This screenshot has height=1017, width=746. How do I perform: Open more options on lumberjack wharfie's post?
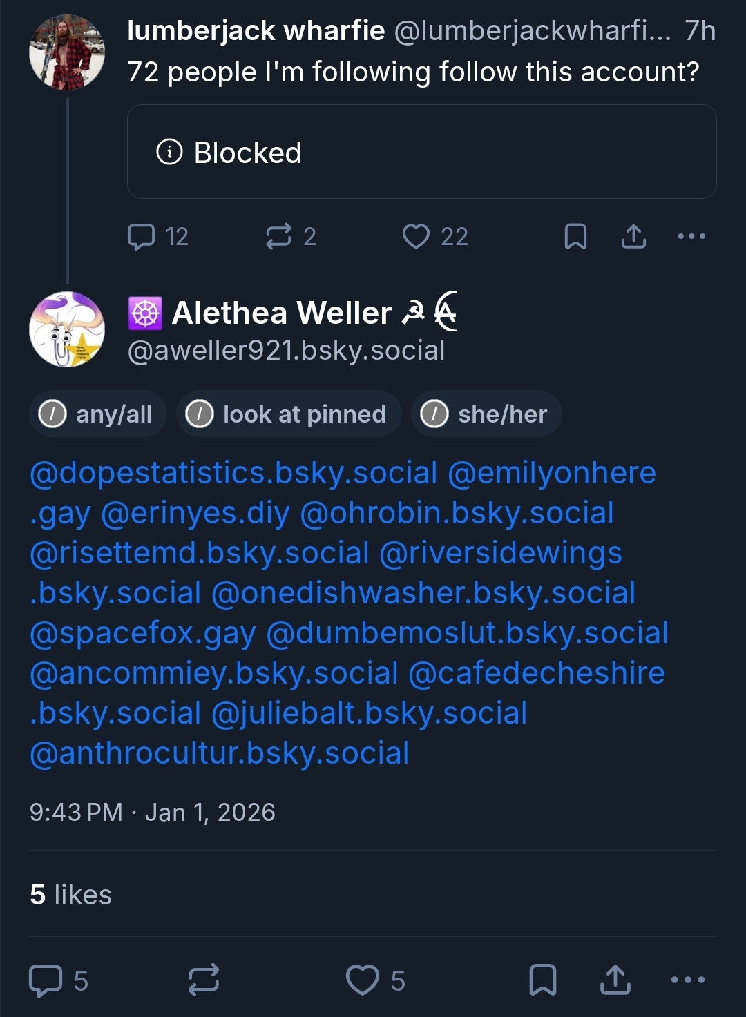[x=691, y=237]
